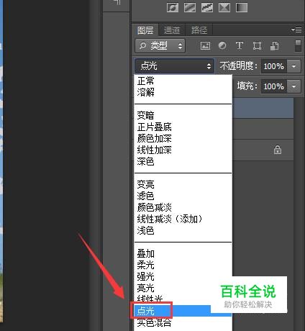Choose 深色 blend mode

coord(183,161)
